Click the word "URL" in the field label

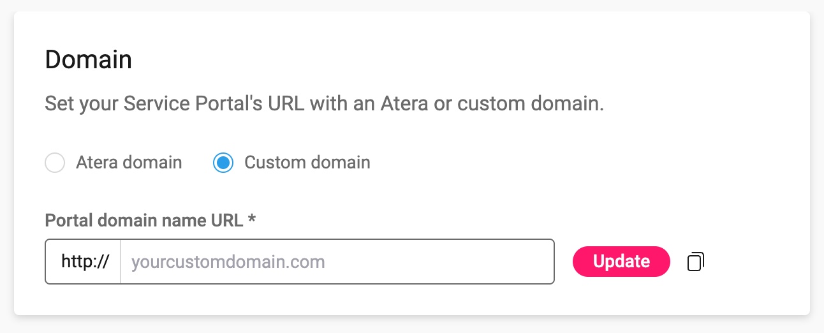(x=225, y=221)
